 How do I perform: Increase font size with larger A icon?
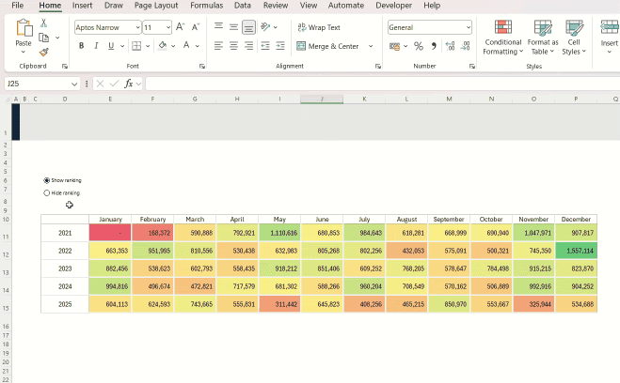click(180, 27)
